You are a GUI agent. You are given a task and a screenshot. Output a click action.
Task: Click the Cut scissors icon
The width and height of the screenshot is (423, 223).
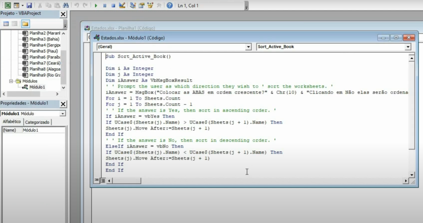click(40, 5)
